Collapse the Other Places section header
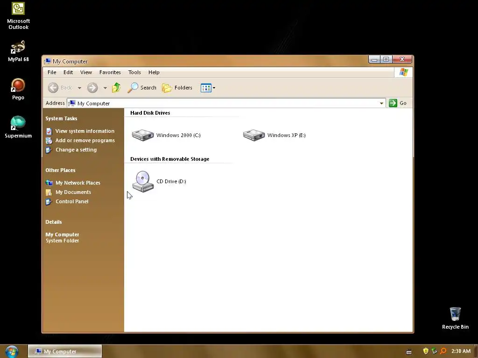The height and width of the screenshot is (358, 478). (x=60, y=170)
